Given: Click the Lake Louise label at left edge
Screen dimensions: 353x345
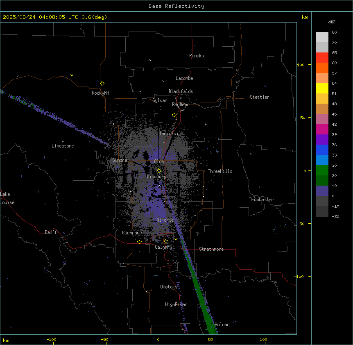Looking at the screenshot, I should [x=7, y=198].
